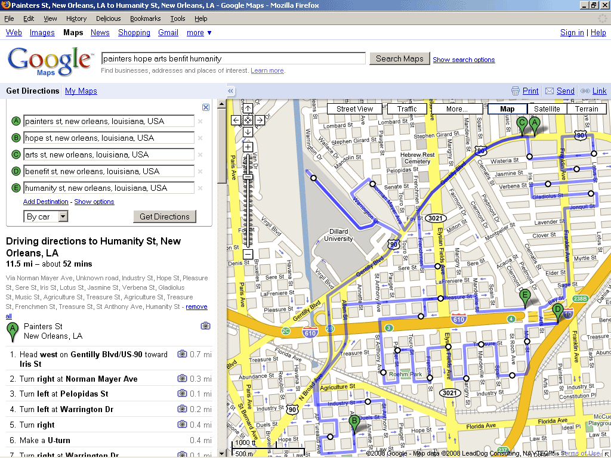This screenshot has width=611, height=458.
Task: Click the arts st destination field
Action: click(x=109, y=154)
